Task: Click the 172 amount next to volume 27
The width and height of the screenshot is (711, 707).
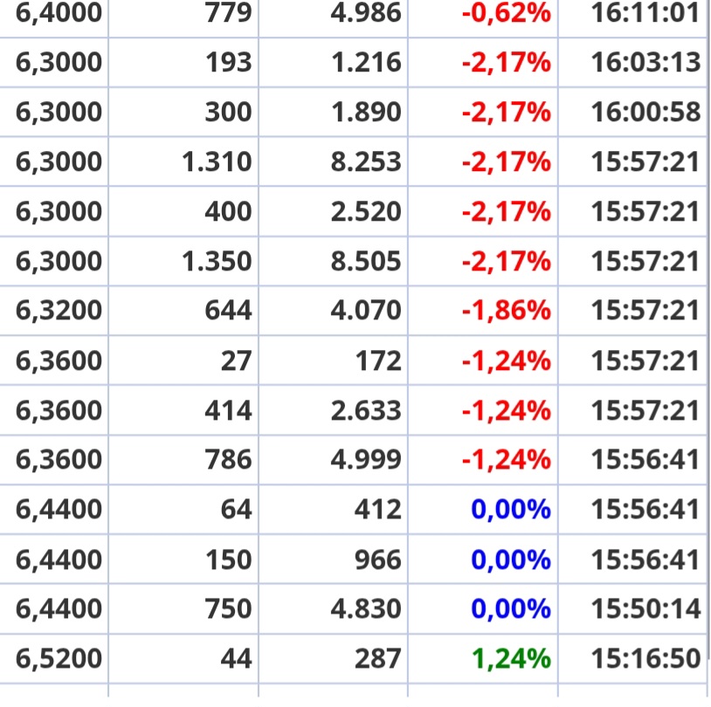Action: tap(381, 360)
